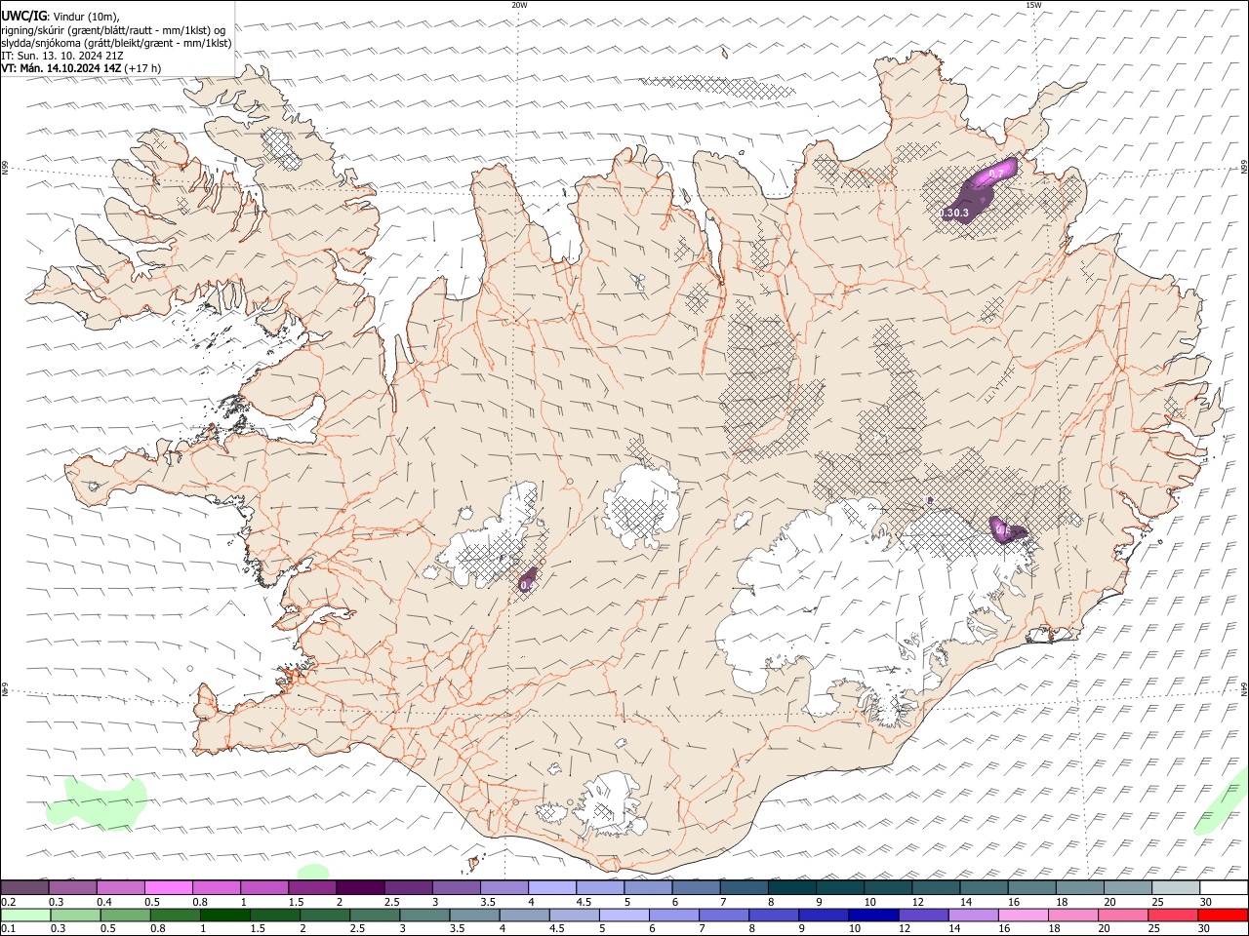Click the 20W longitude label
Viewport: 1249px width, 936px height.
(x=519, y=5)
